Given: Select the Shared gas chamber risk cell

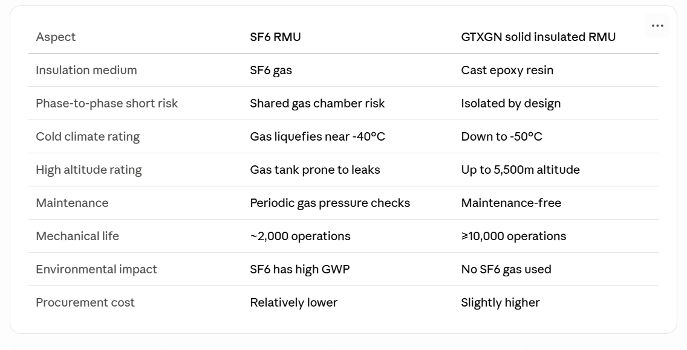Looking at the screenshot, I should tap(317, 103).
